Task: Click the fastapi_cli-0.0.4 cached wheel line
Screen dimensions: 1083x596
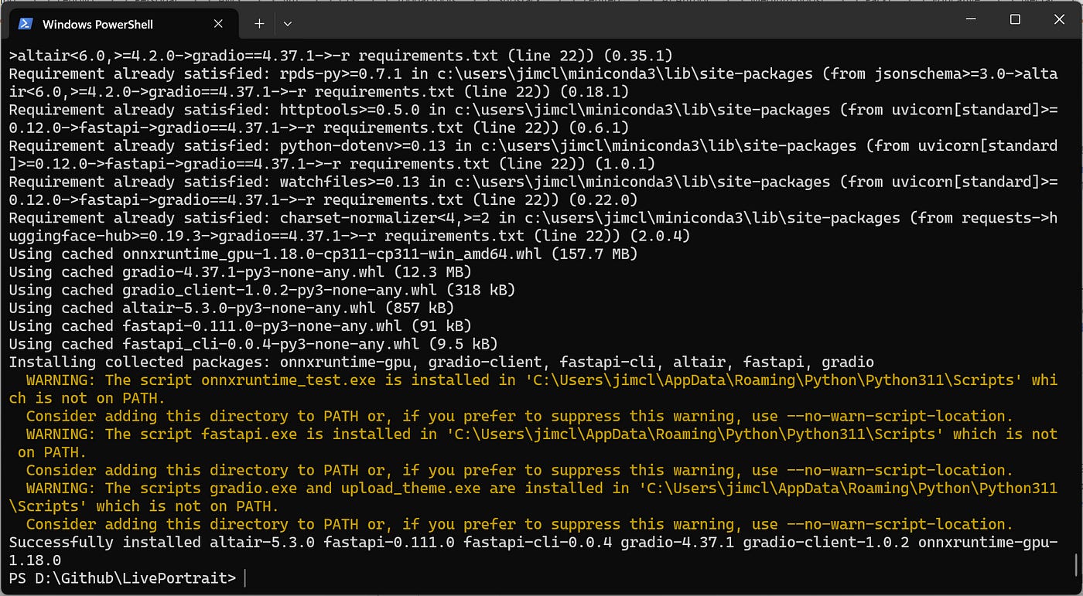Action: coord(253,343)
